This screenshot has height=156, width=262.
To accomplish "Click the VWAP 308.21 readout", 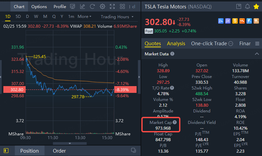I will 83,26.
